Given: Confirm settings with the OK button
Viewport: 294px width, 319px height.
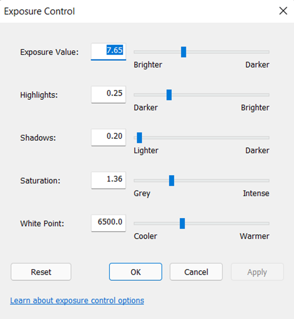Looking at the screenshot, I should (x=136, y=272).
